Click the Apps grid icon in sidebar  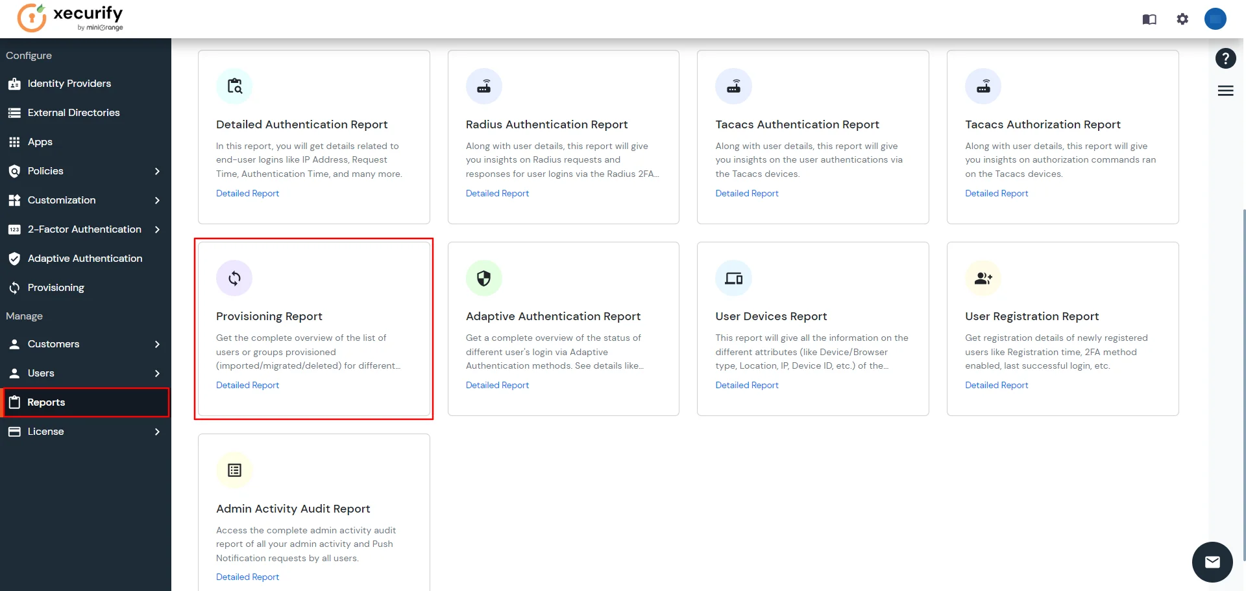coord(14,142)
